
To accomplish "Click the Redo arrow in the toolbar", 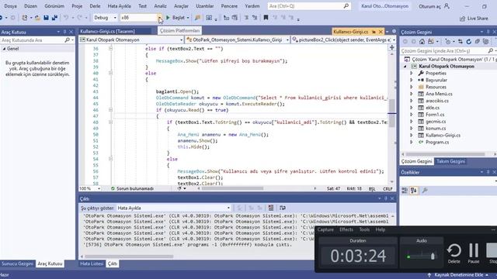I will pyautogui.click(x=79, y=18).
